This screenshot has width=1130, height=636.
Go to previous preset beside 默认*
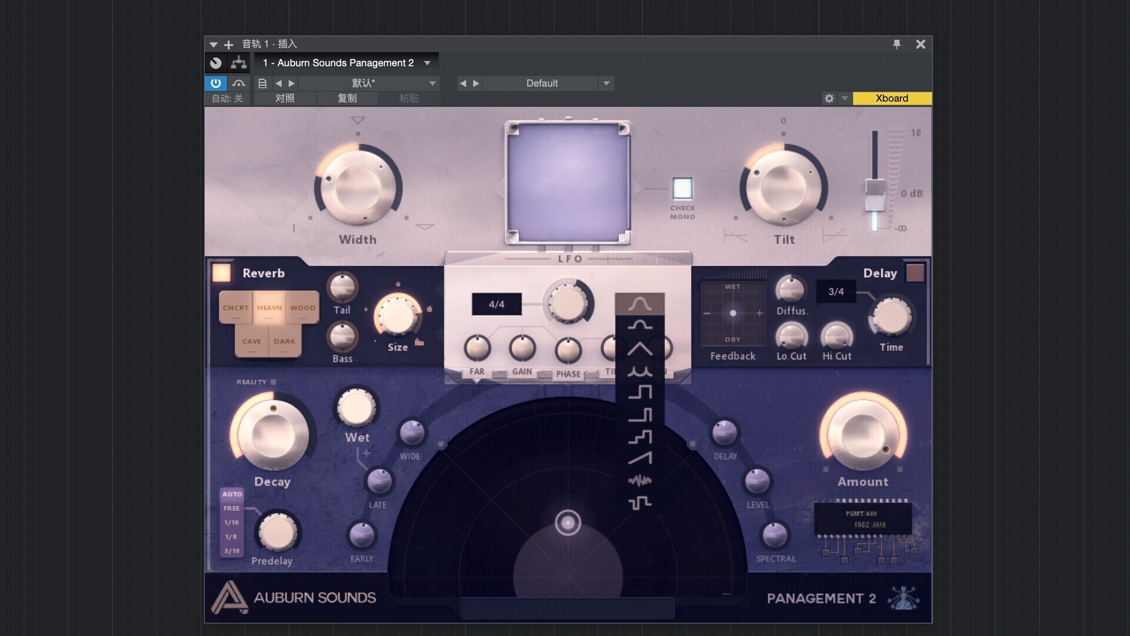(278, 83)
